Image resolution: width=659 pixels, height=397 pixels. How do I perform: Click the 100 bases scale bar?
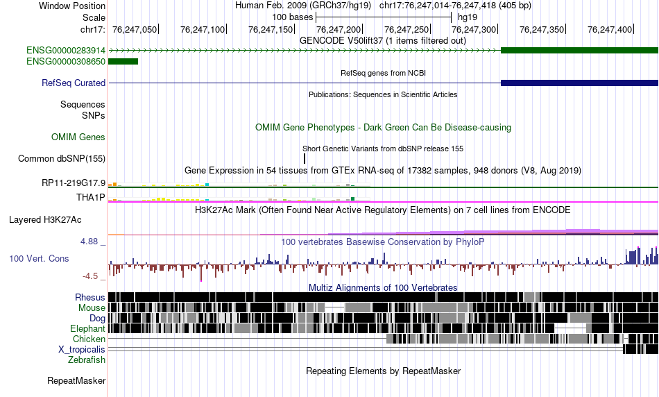coord(384,17)
